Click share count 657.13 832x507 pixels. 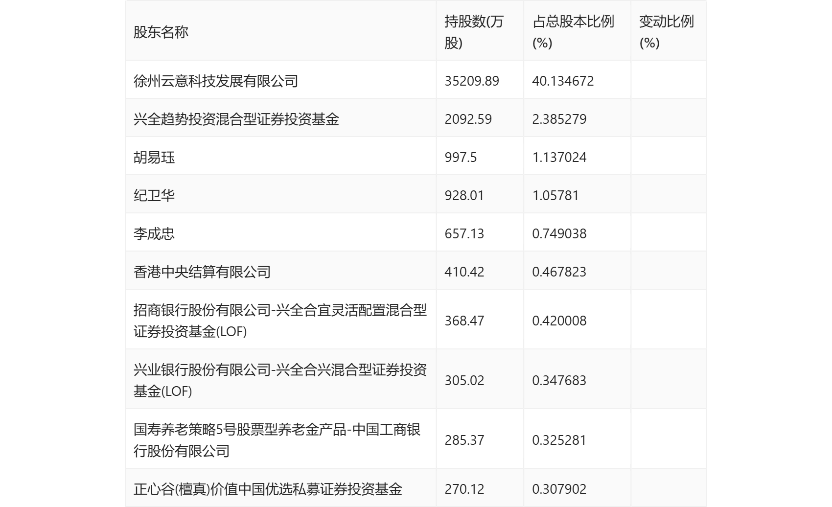(464, 233)
